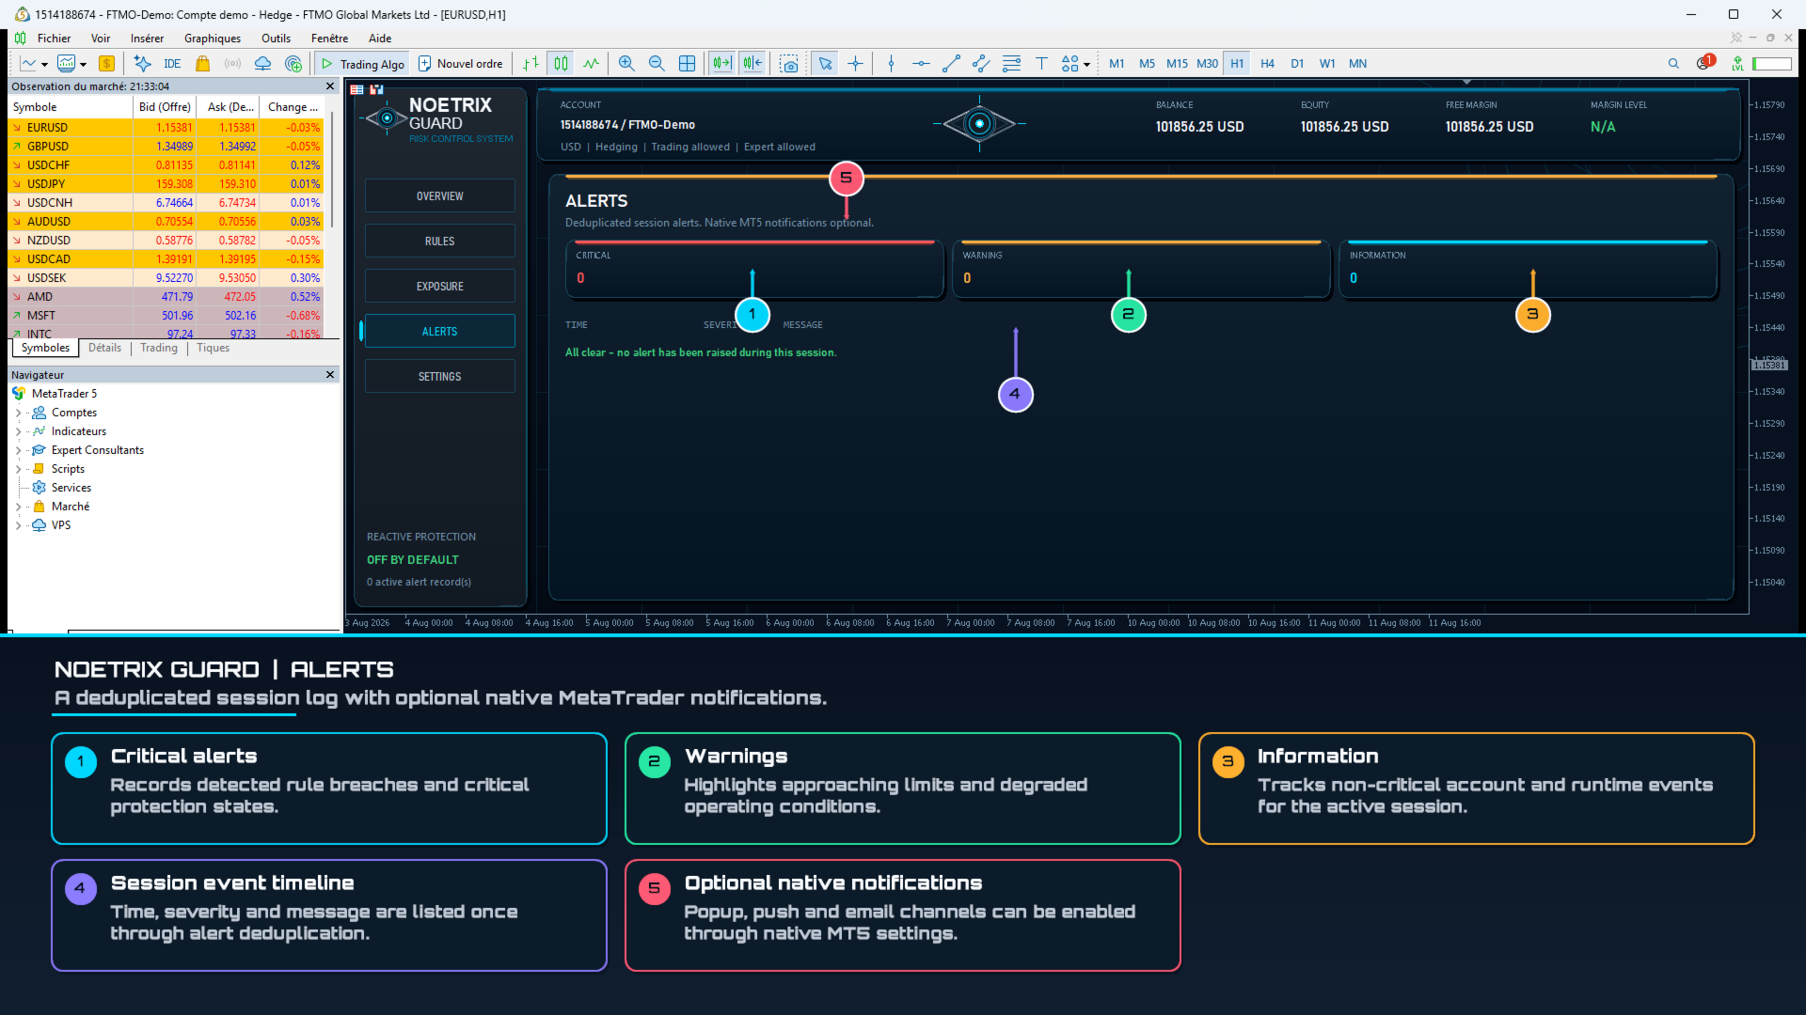Screen dimensions: 1806x1015
Task: Select the MSFT row in market watch
Action: pos(166,316)
